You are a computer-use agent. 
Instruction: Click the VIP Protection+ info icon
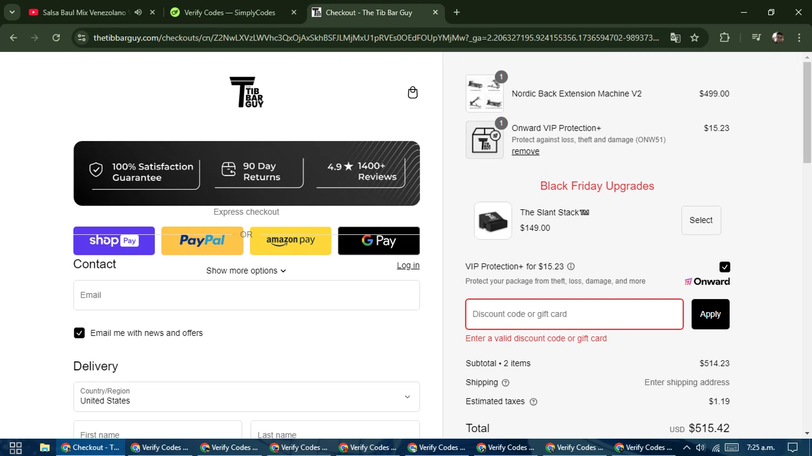(x=571, y=267)
